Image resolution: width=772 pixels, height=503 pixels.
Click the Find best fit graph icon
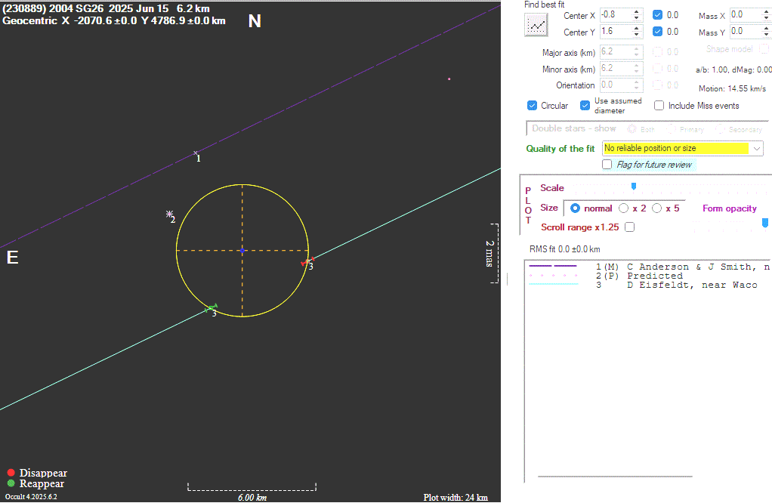point(536,25)
